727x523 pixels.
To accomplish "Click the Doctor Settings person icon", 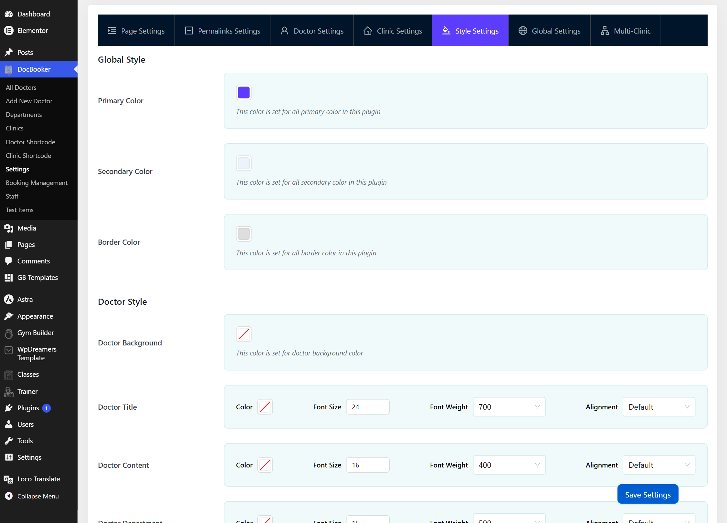I will tap(284, 31).
